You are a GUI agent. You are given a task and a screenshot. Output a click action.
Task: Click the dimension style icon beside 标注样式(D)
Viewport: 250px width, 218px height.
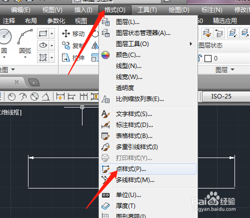coord(105,125)
